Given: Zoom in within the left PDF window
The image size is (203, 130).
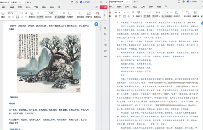Looking at the screenshot, I should click(x=26, y=13).
